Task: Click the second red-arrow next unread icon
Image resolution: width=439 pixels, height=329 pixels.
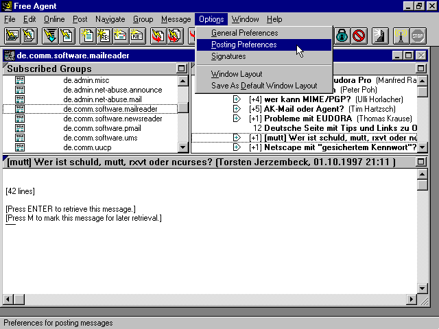Action: click(175, 36)
